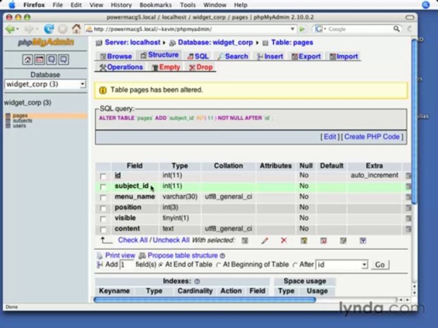
Task: Click the Create PHP Code link
Action: 372,137
